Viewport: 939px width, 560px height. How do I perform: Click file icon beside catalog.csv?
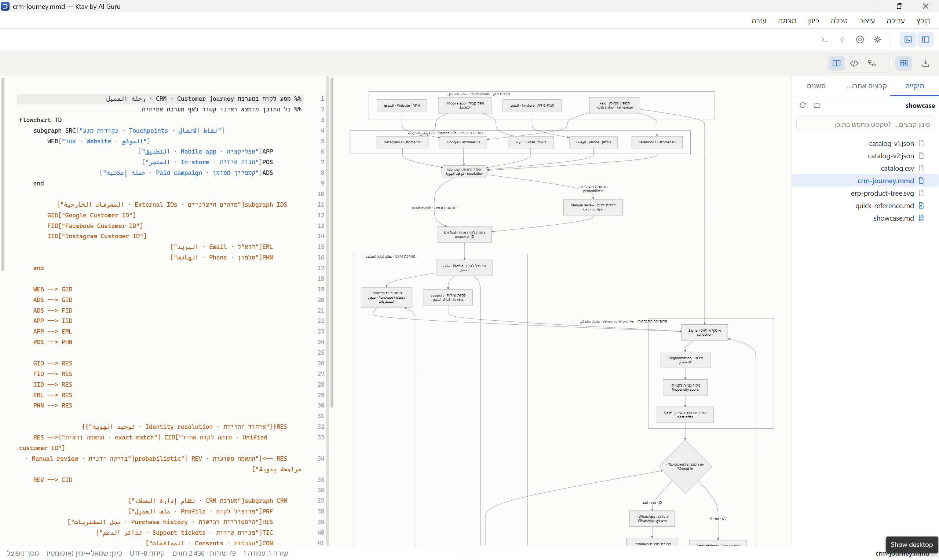coord(921,168)
